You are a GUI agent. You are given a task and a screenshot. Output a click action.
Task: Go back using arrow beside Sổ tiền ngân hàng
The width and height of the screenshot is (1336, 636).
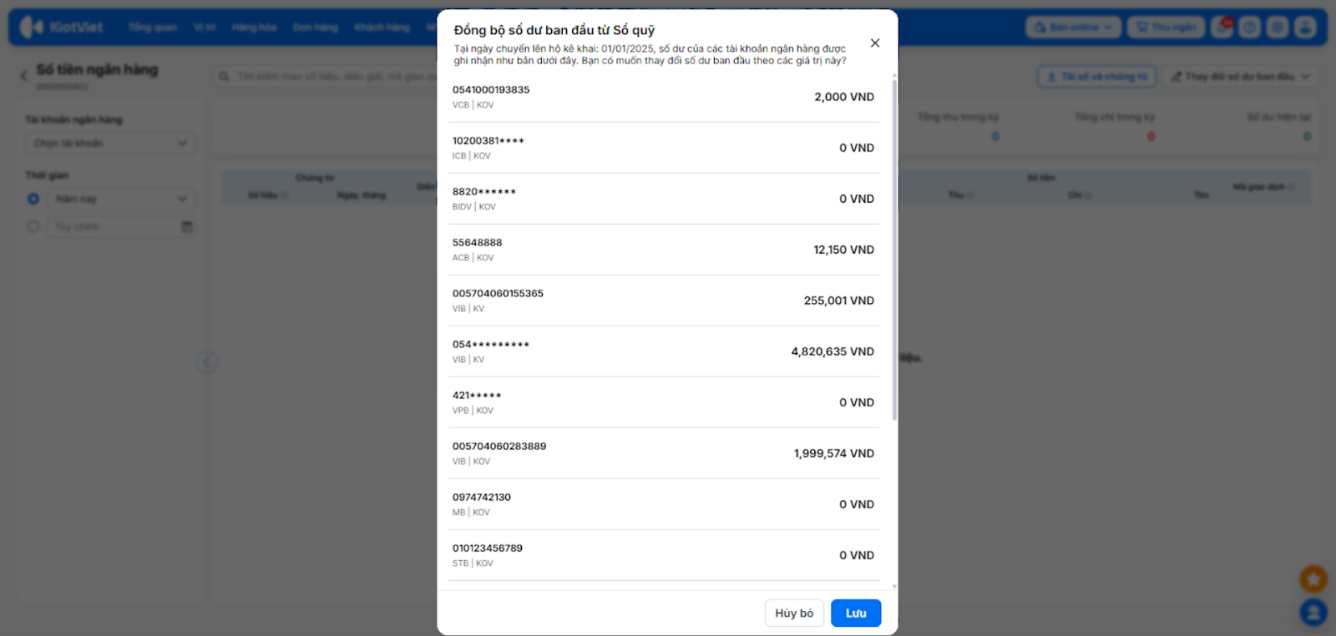[x=23, y=76]
